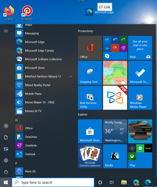Click the Power icon in sidebar
This screenshot has width=157, height=187.
[6, 172]
